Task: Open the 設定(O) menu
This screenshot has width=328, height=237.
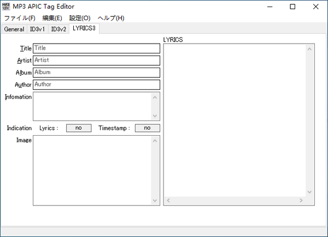Action: pyautogui.click(x=80, y=18)
